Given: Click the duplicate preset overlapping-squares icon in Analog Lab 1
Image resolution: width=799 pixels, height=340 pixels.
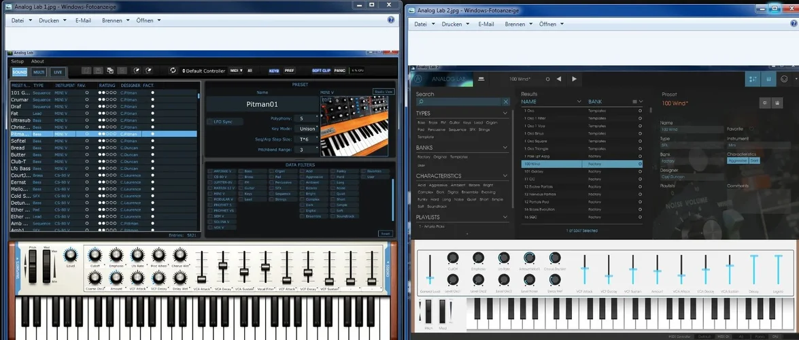Looking at the screenshot, I should (x=110, y=70).
